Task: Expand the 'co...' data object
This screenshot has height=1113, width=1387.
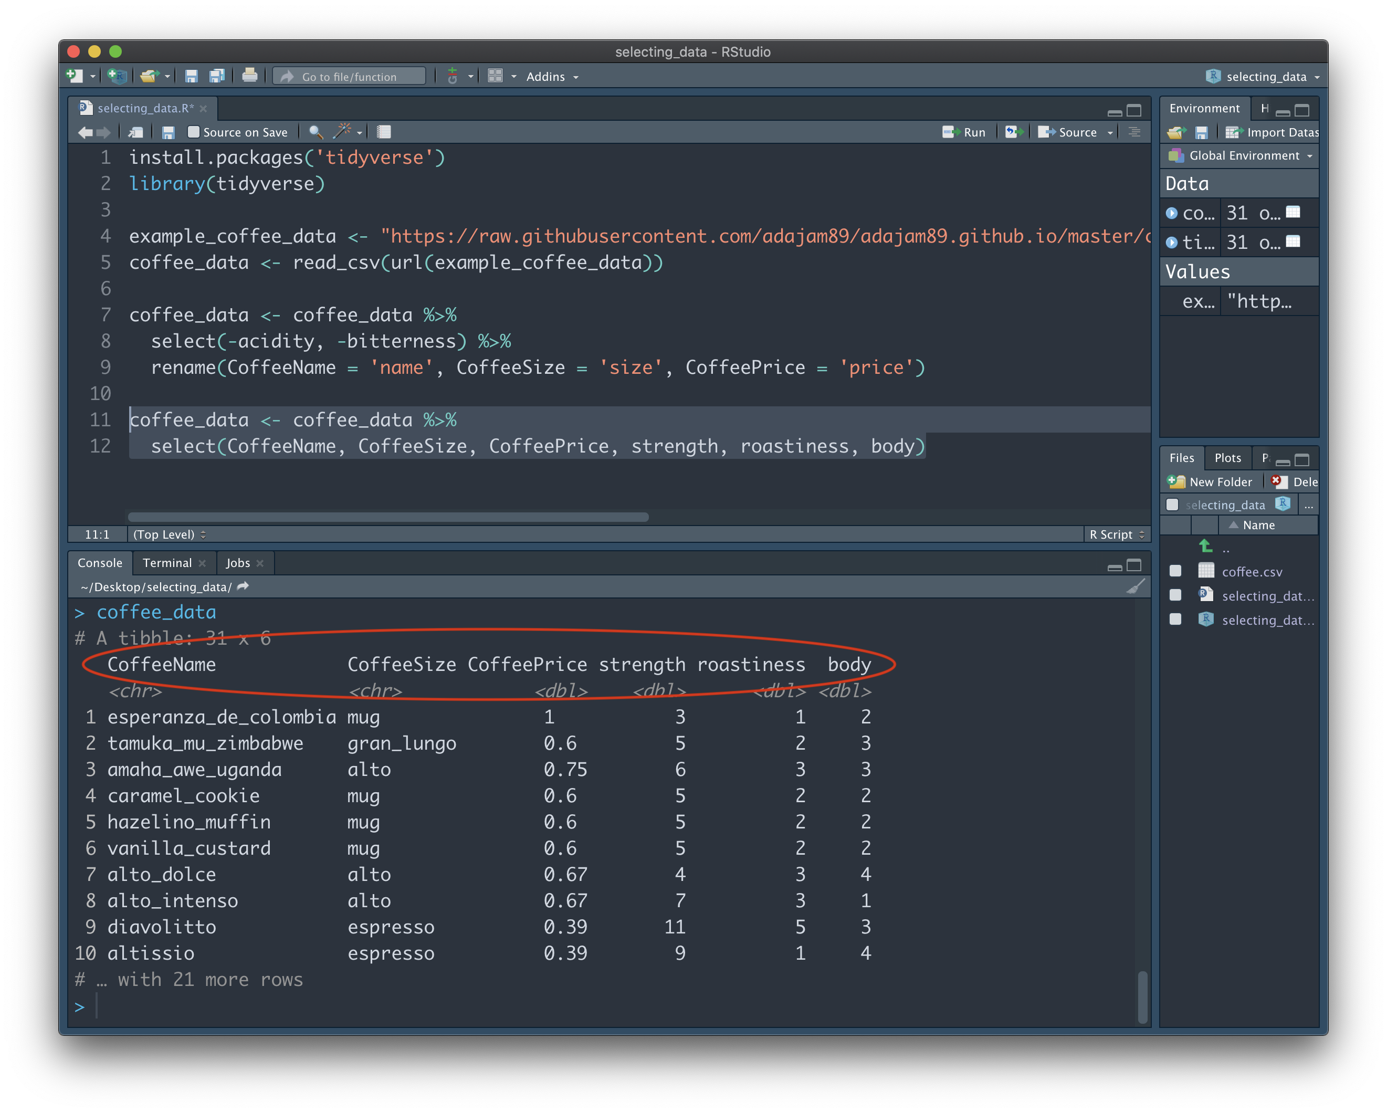Action: [x=1171, y=213]
